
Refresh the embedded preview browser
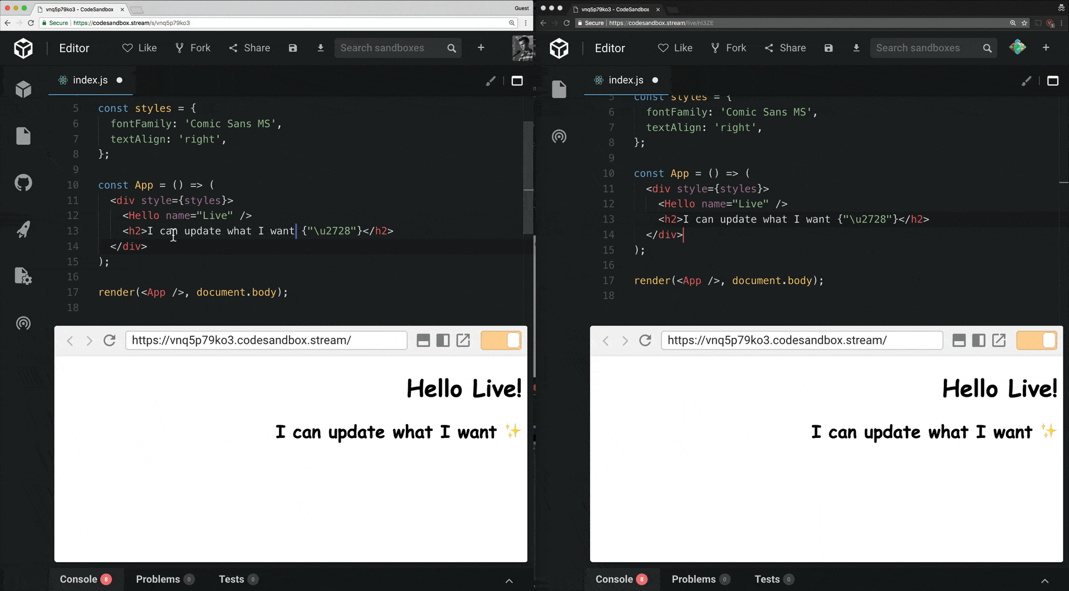[110, 340]
